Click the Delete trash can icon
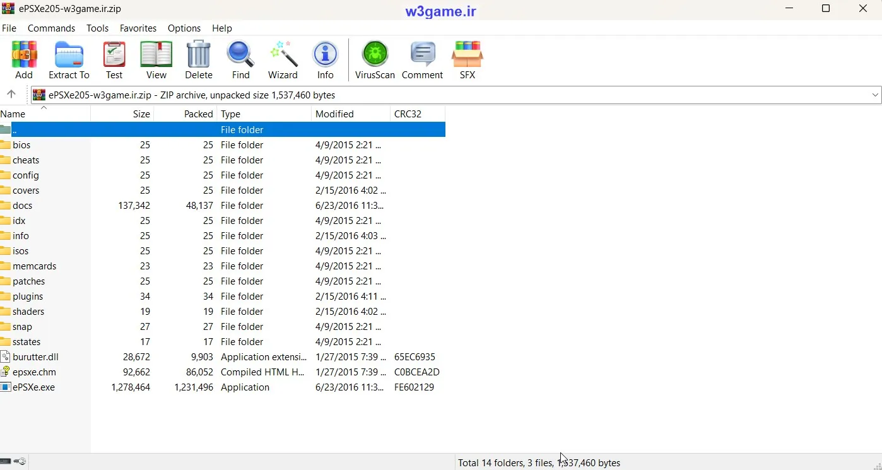 click(x=198, y=55)
